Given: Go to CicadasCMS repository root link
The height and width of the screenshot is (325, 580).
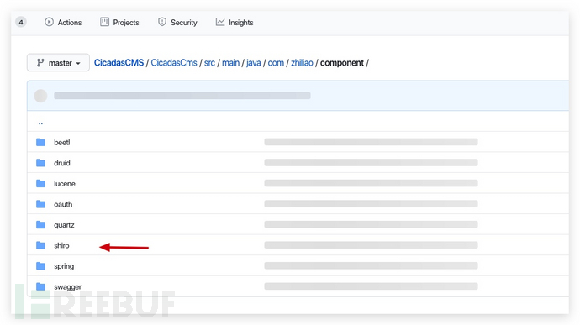Looking at the screenshot, I should click(x=119, y=63).
